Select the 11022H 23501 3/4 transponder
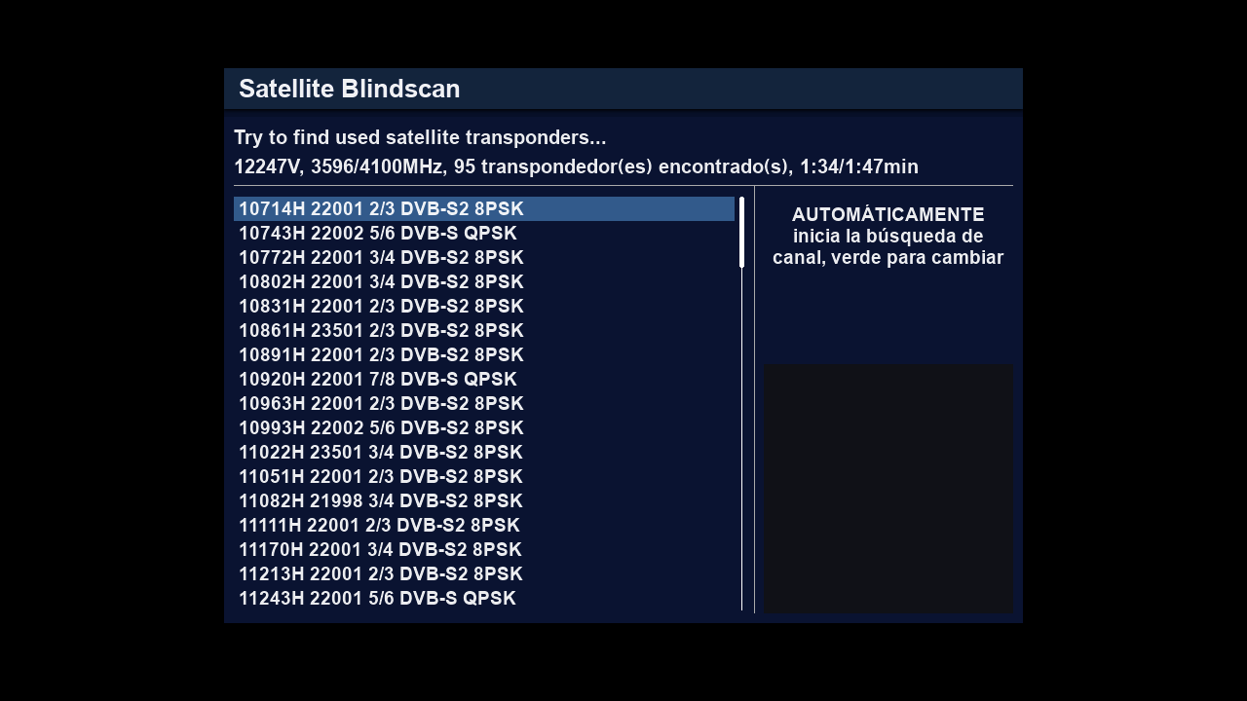This screenshot has width=1247, height=701. [381, 453]
